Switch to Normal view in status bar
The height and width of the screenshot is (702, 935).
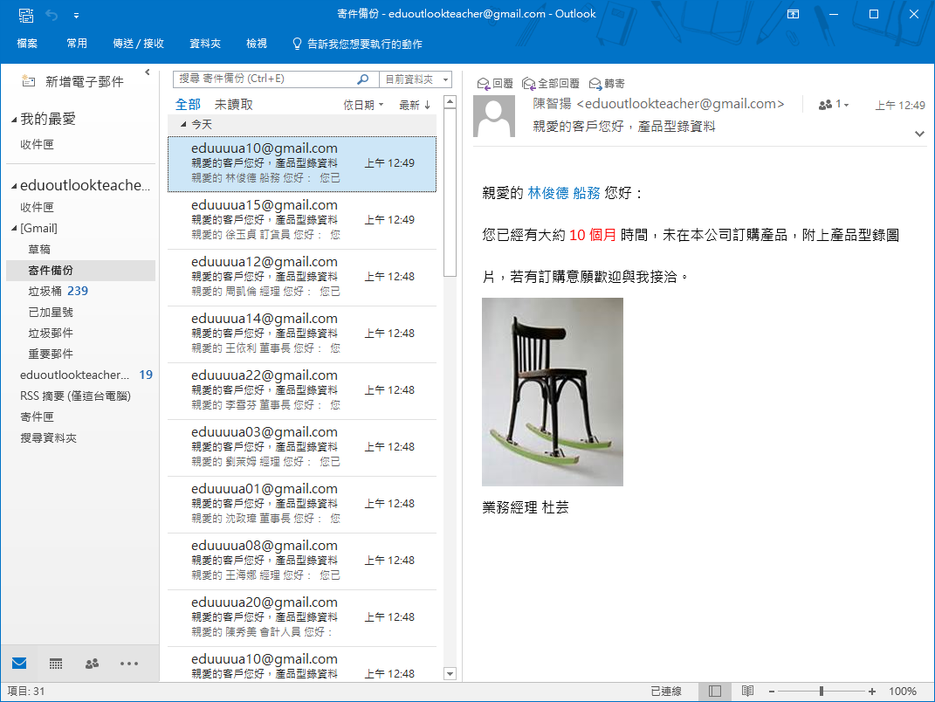tap(715, 691)
